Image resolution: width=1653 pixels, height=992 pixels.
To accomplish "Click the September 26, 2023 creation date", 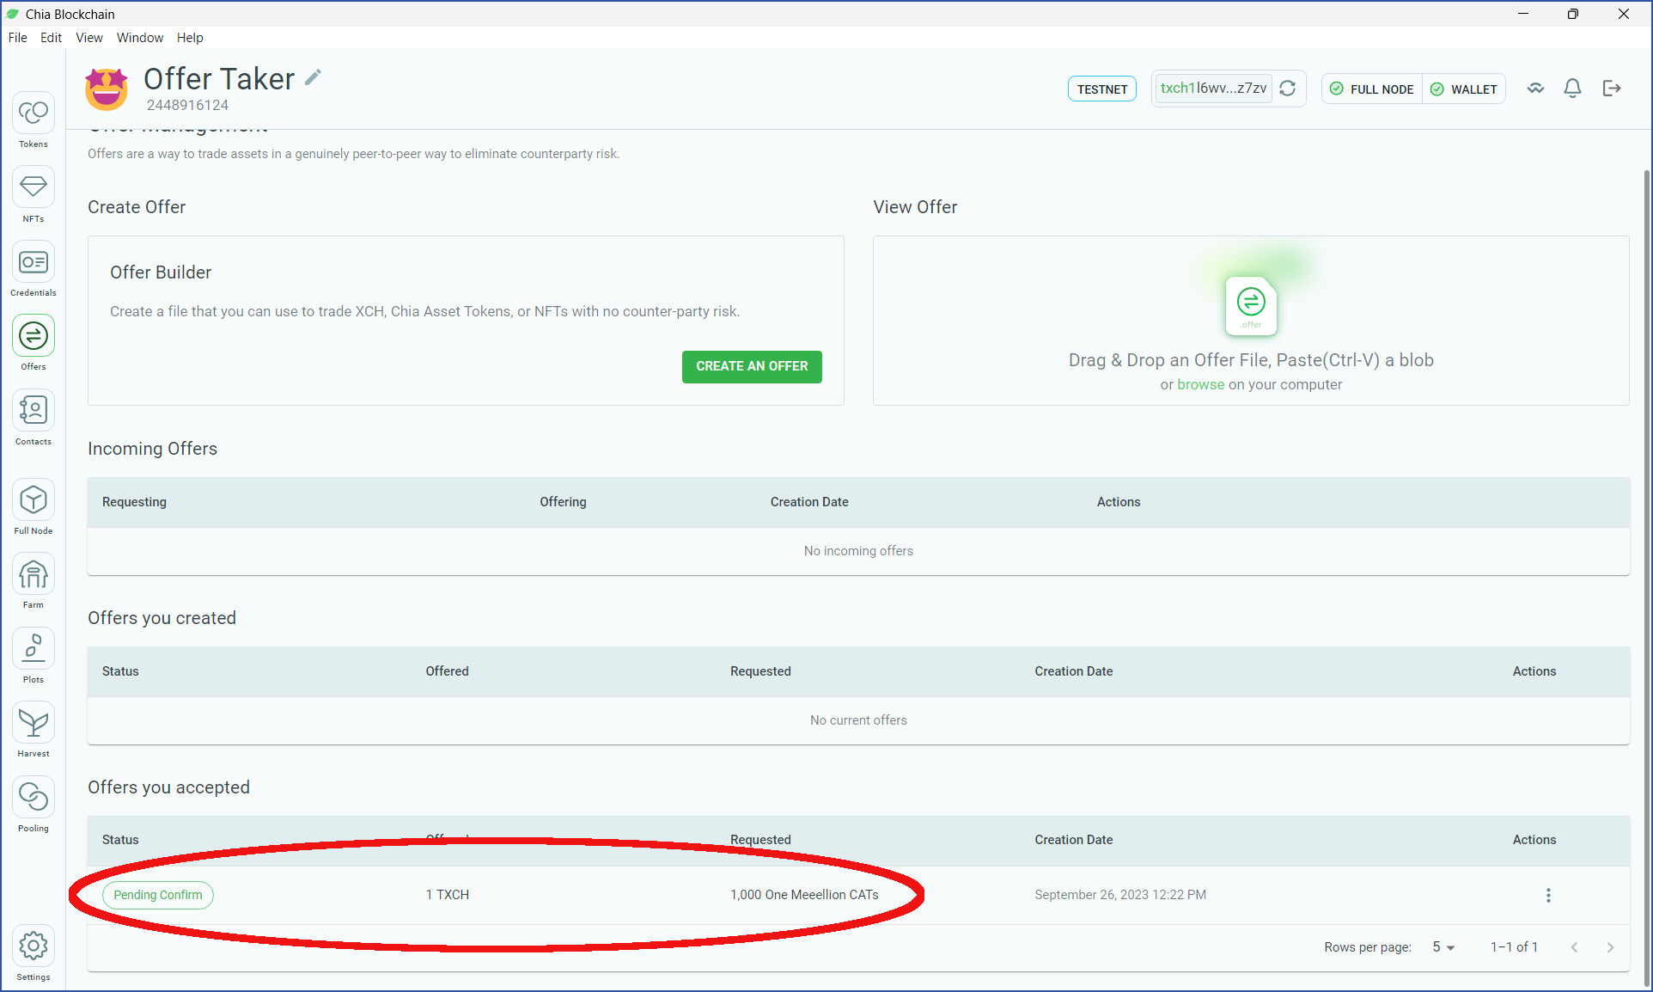I will [x=1120, y=895].
